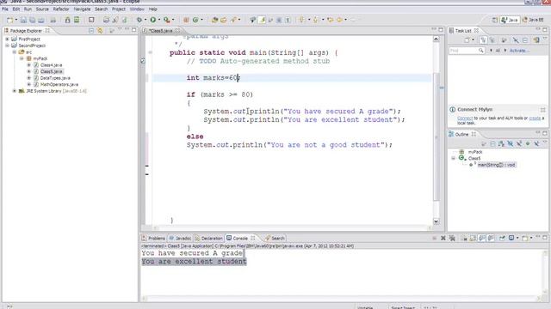
Task: Toggle Scroll Lock in Console toolbar
Action: pos(473,239)
